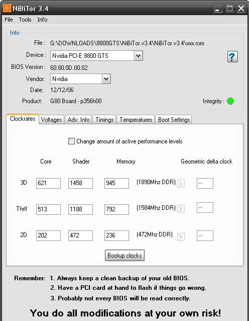This screenshot has height=321, width=249.
Task: Click the 2D Shader clock field 472
Action: 80,235
